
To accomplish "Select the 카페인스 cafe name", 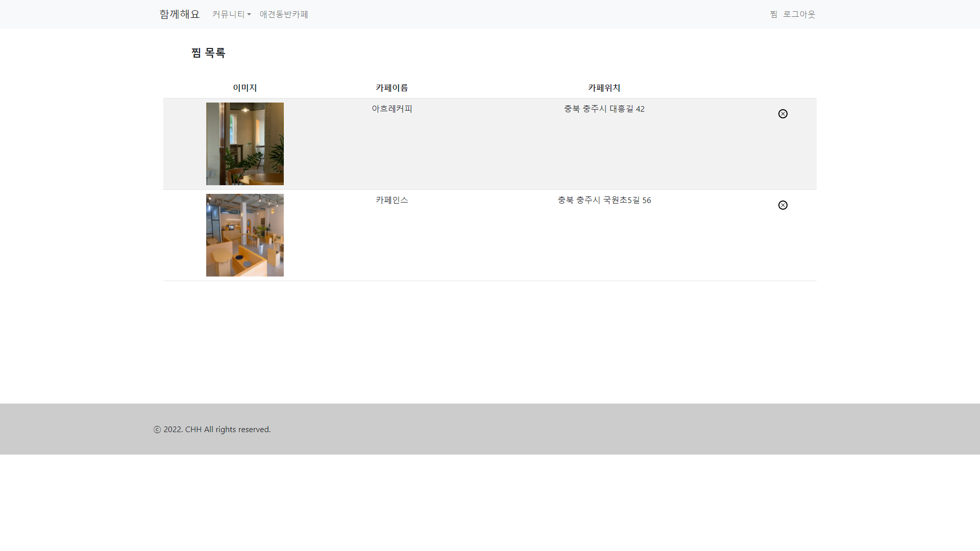I will point(391,200).
